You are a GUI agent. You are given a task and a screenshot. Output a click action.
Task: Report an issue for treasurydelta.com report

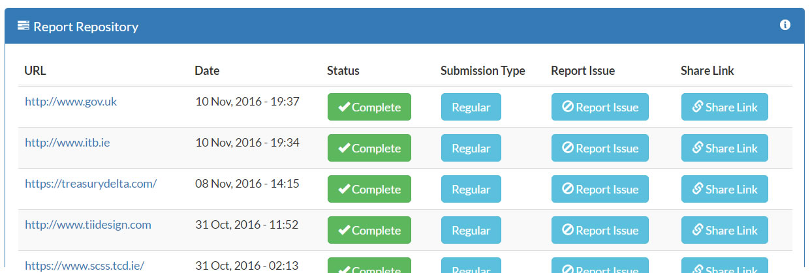tap(600, 190)
